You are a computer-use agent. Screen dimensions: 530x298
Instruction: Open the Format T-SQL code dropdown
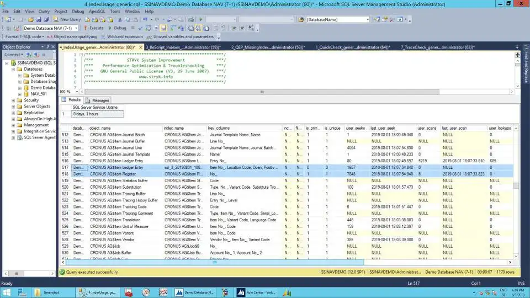24,36
